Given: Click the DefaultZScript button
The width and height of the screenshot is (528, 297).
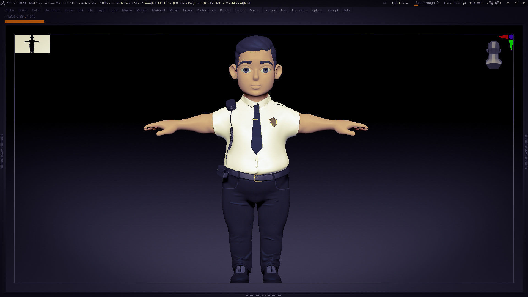Looking at the screenshot, I should click(455, 3).
